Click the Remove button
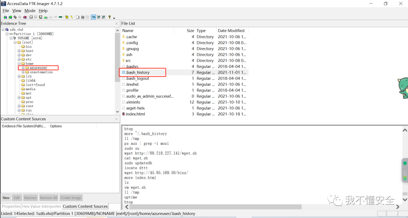The width and height of the screenshot is (408, 218). [30, 198]
